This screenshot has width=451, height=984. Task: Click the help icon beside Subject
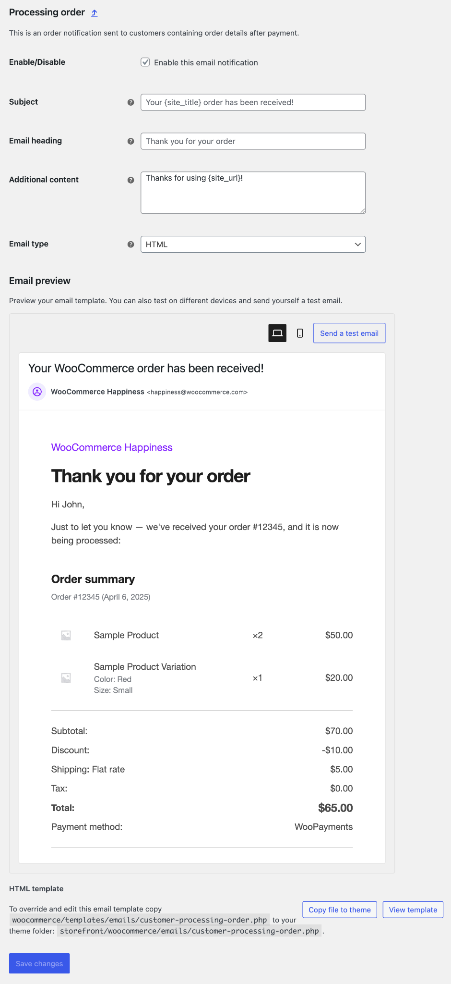(x=131, y=102)
